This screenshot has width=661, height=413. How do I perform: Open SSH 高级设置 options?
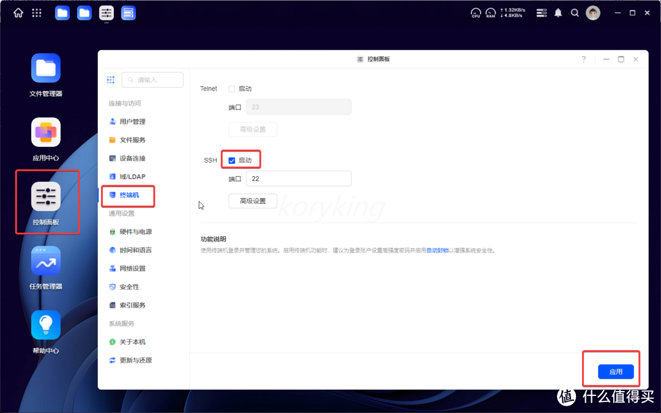tap(253, 201)
